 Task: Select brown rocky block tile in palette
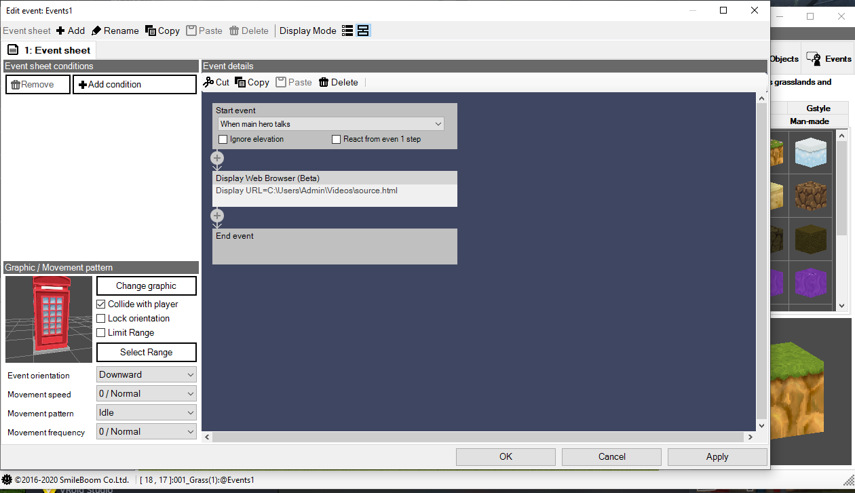[812, 196]
